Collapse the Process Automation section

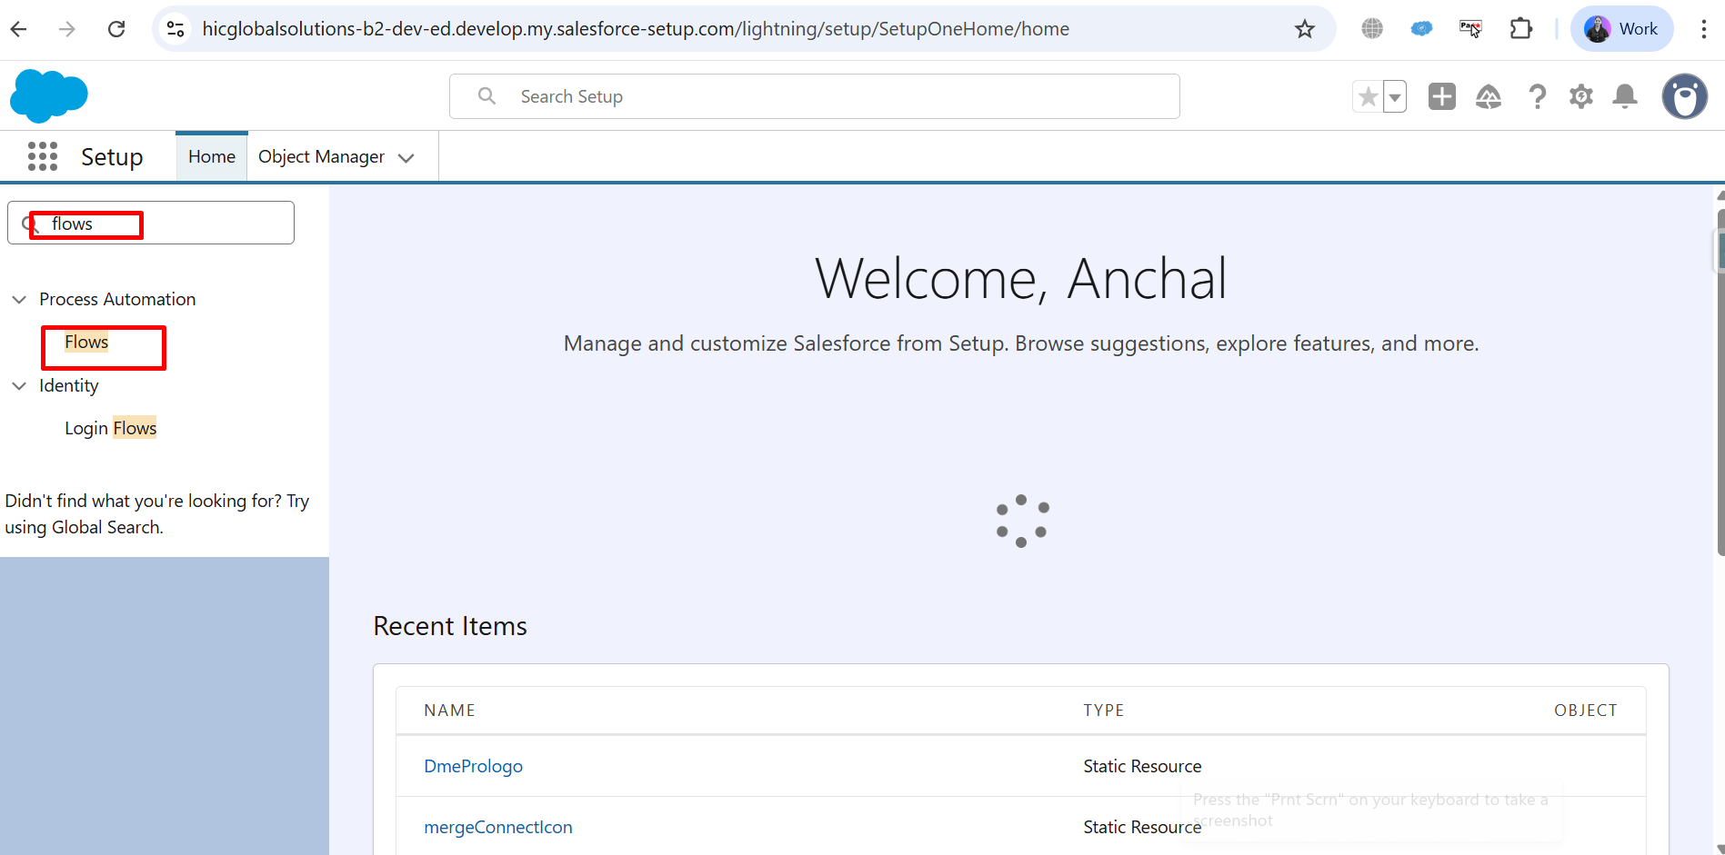[19, 300]
